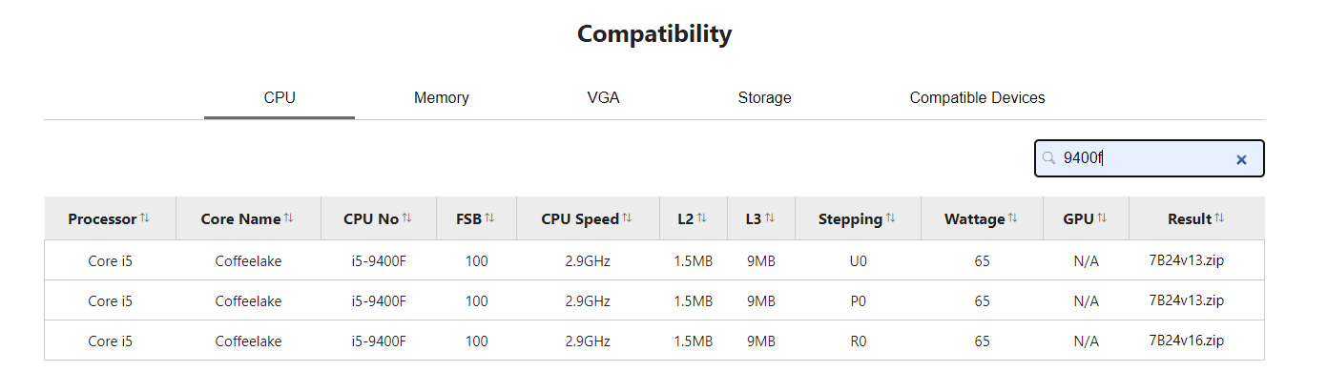
Task: Clear the search field with X
Action: [x=1241, y=159]
